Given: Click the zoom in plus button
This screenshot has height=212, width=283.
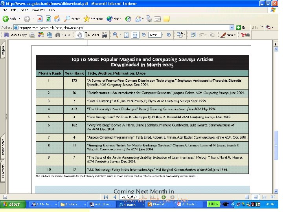Looking at the screenshot, I should (169, 35).
